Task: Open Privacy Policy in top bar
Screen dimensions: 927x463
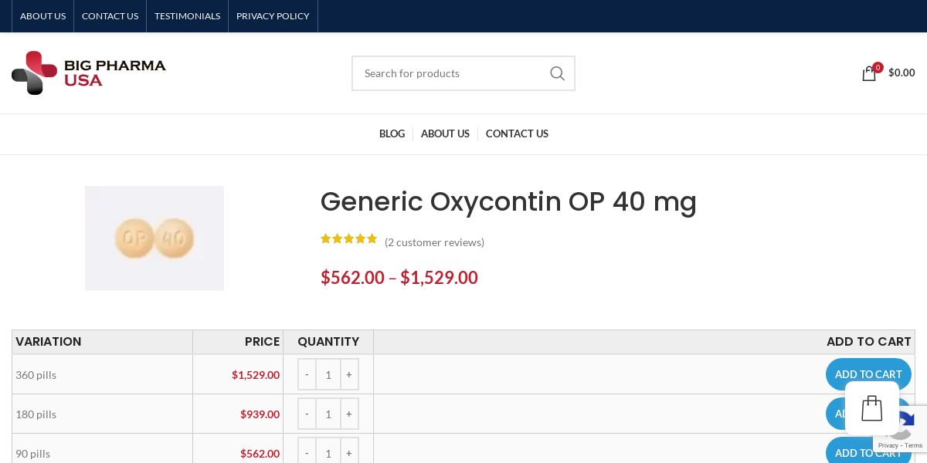Action: click(273, 16)
